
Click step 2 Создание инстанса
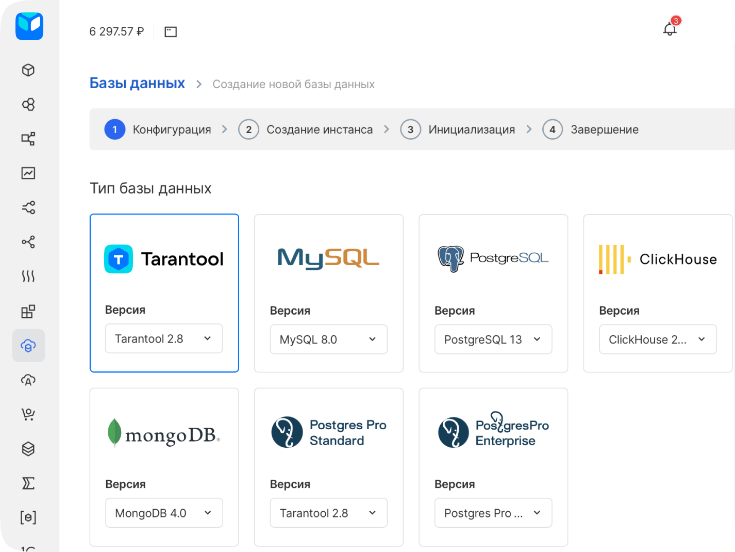point(306,129)
